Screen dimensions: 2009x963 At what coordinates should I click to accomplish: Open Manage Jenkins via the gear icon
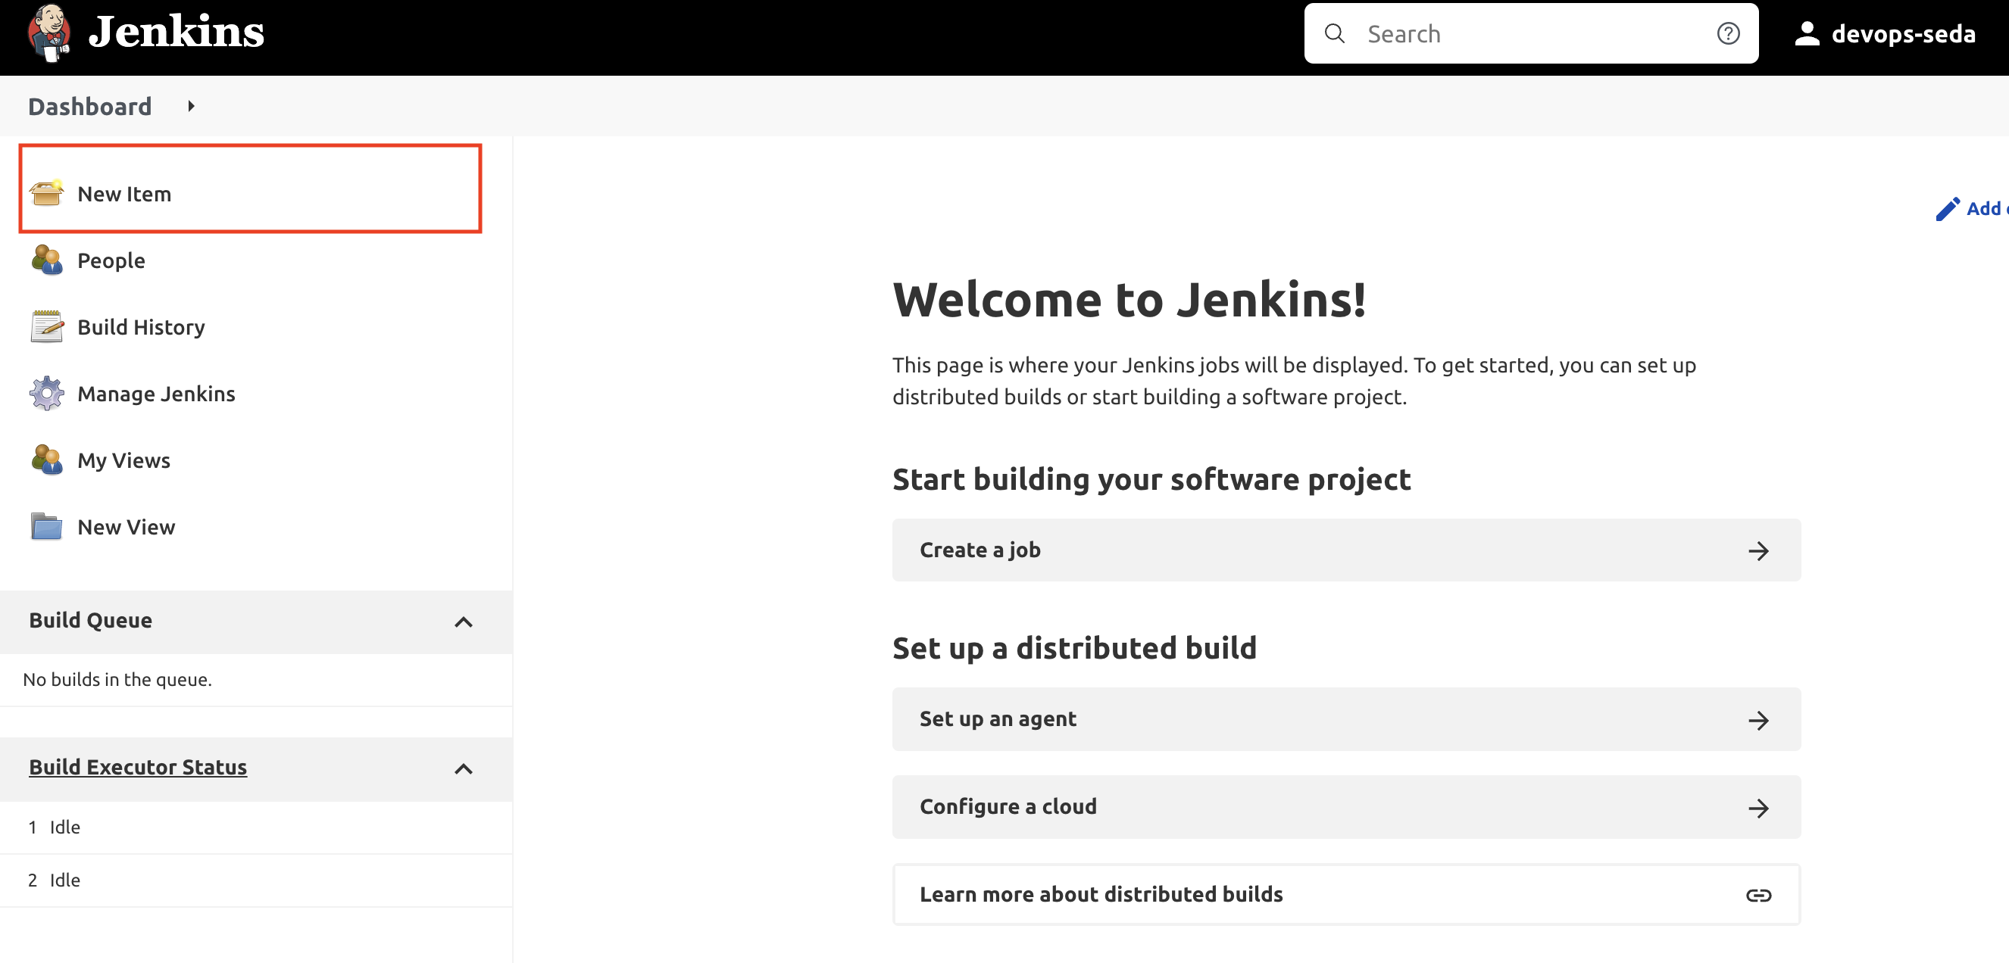(47, 394)
